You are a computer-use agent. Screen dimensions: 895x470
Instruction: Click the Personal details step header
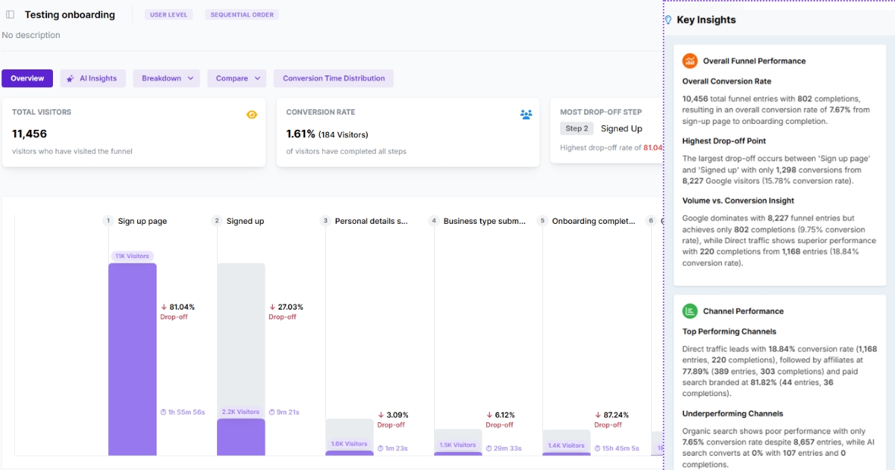(x=371, y=221)
